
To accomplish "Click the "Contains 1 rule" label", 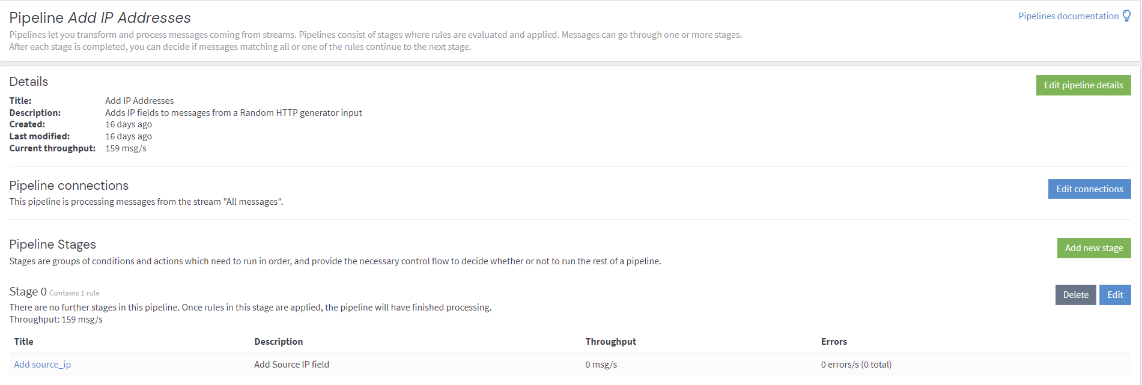I will (74, 293).
